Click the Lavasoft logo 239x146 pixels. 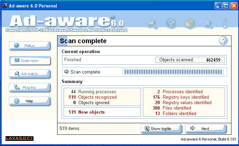tap(19, 138)
